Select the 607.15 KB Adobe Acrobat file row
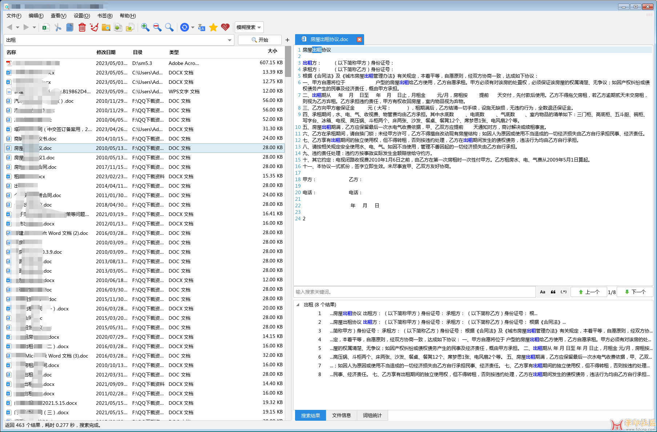This screenshot has width=657, height=432. 144,63
